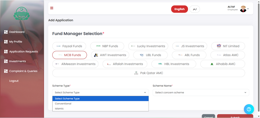Click the Cancel button
The height and width of the screenshot is (118, 260).
click(x=208, y=116)
